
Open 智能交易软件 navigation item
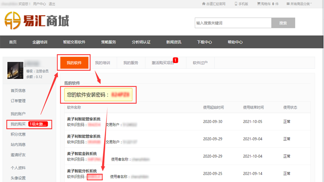74,42
